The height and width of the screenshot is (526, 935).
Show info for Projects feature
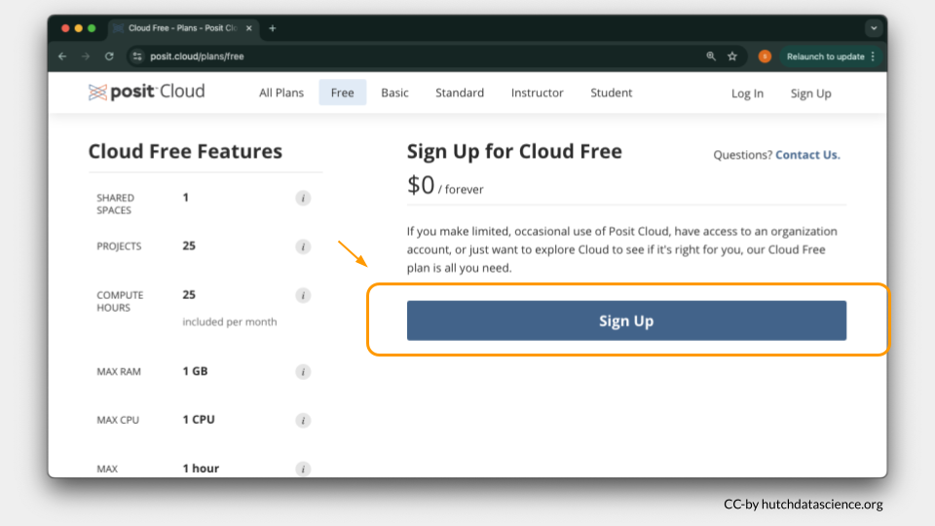[x=303, y=246]
